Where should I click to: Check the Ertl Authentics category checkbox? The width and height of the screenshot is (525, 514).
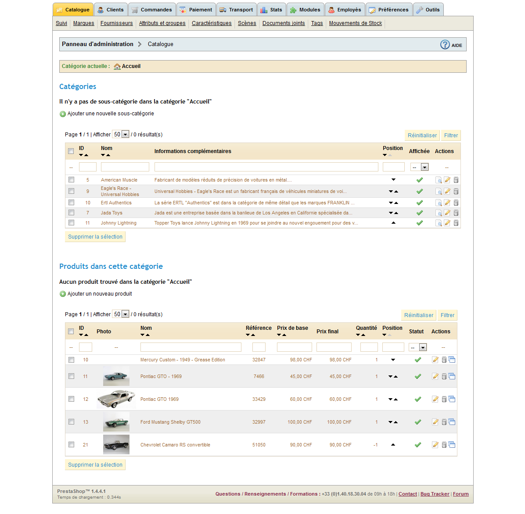click(71, 202)
